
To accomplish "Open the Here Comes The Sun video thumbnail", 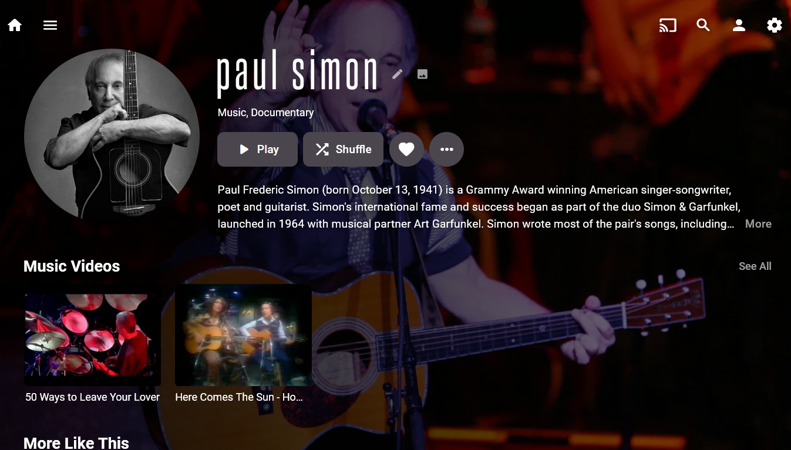I will 243,335.
